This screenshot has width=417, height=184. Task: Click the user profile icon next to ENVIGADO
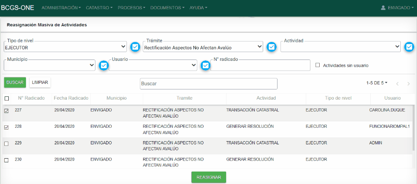pos(383,8)
